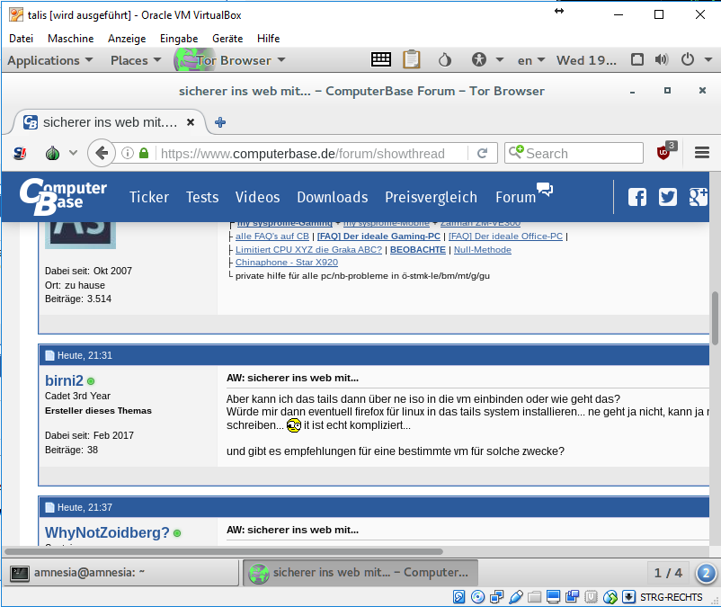Expand the Torbutton dropdown arrow
The width and height of the screenshot is (721, 607).
coord(73,153)
